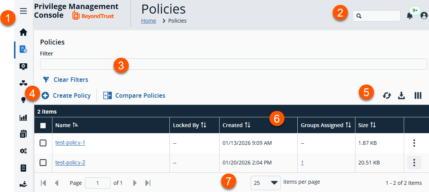
Task: Click the BeyondTrust logo
Action: tap(93, 15)
